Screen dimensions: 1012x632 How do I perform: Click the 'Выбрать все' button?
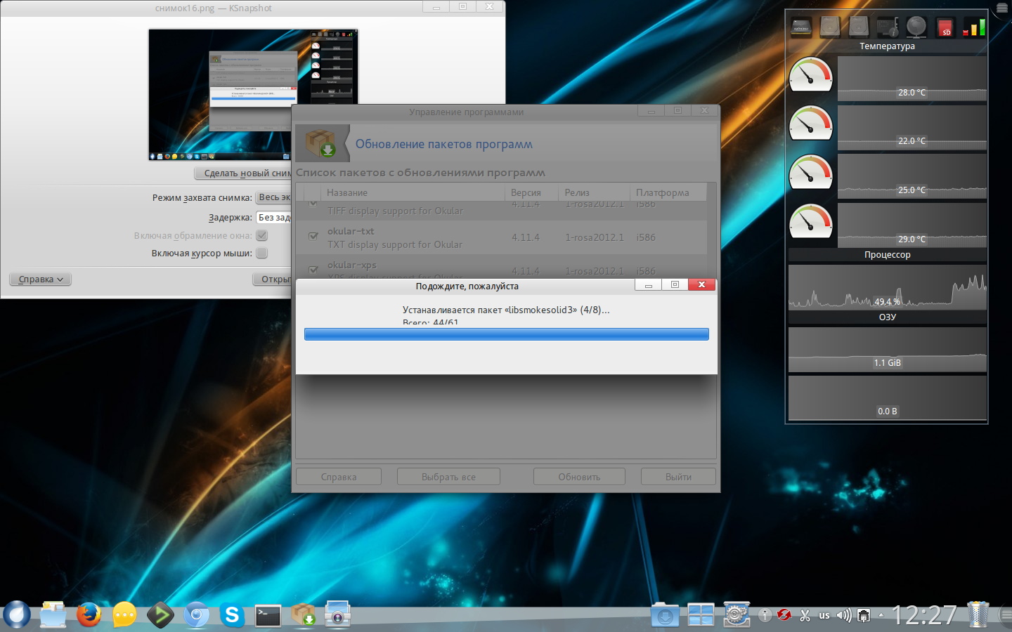(x=448, y=477)
